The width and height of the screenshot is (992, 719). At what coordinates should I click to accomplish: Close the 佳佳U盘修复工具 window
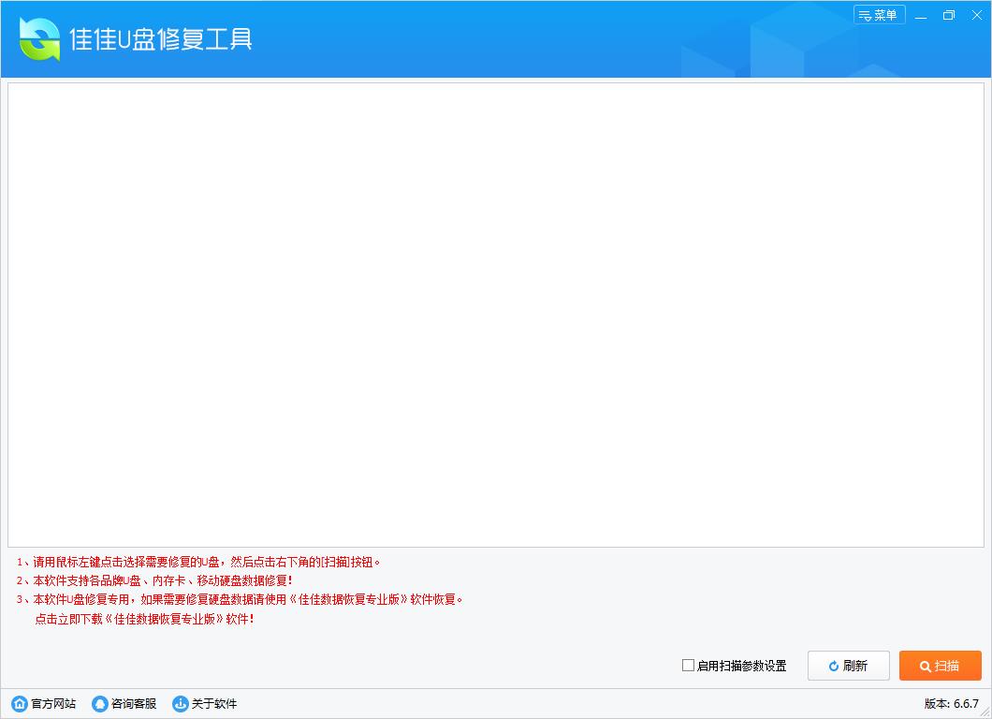[976, 15]
